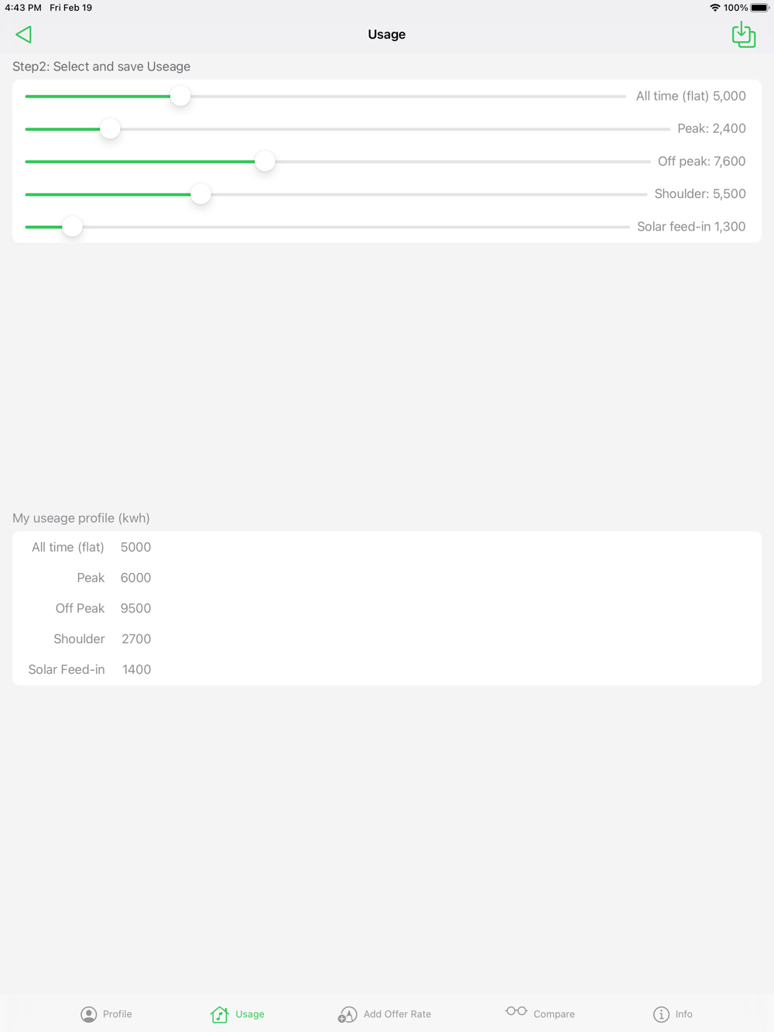Click the Peak slider knob
The height and width of the screenshot is (1032, 774).
(x=111, y=129)
